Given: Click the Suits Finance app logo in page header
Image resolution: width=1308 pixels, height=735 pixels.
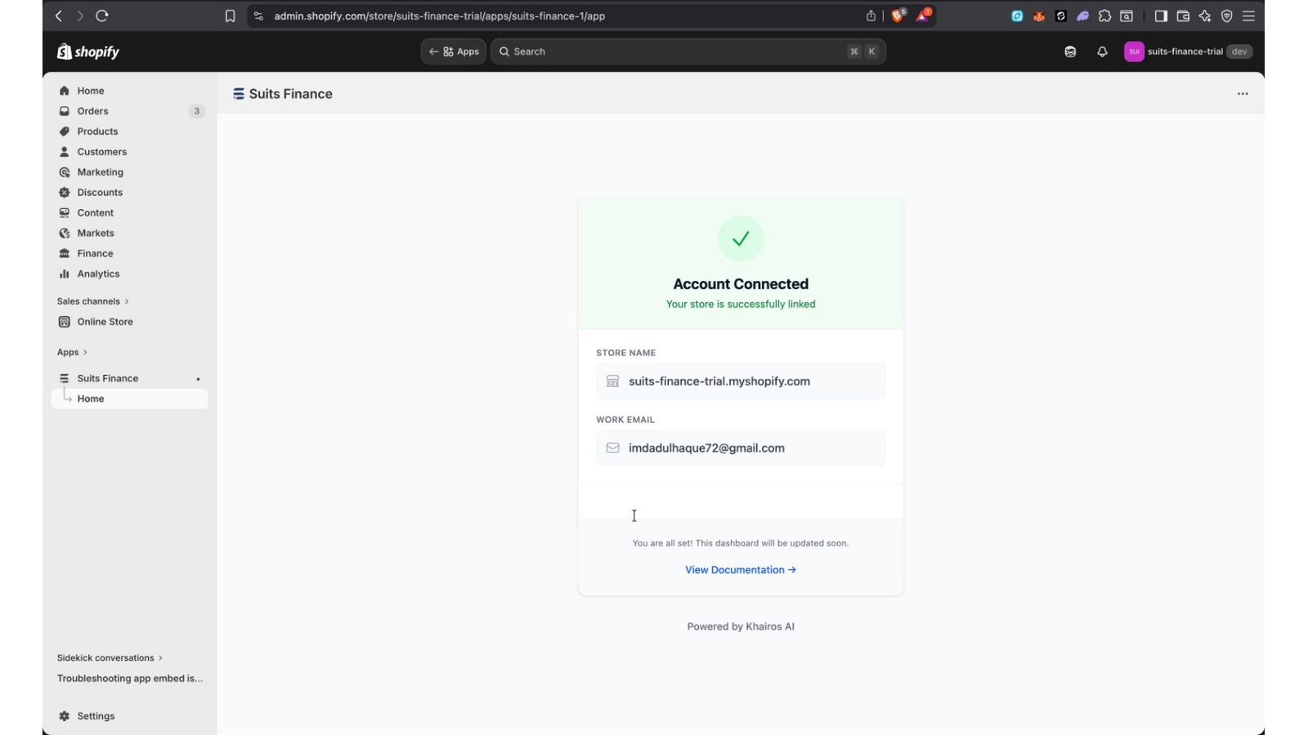Looking at the screenshot, I should (x=239, y=94).
